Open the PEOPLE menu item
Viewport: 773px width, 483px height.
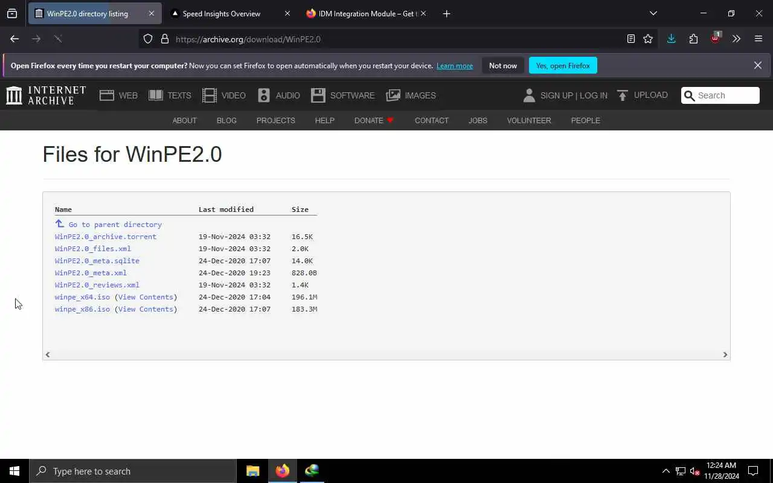pyautogui.click(x=585, y=120)
